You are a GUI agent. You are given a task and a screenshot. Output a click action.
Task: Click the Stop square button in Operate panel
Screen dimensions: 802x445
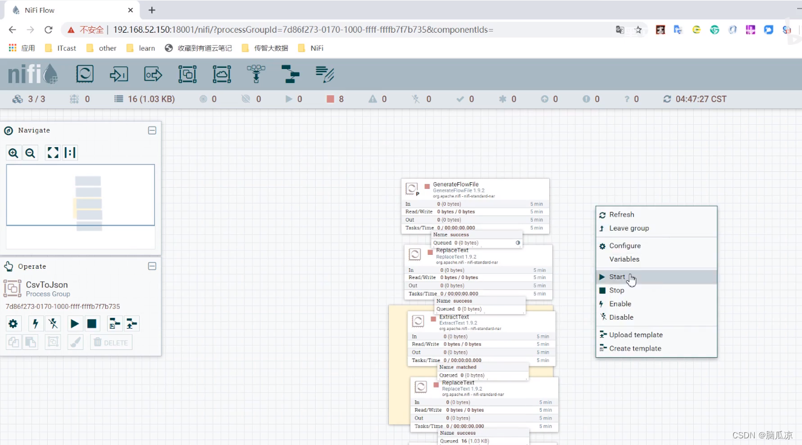click(92, 324)
